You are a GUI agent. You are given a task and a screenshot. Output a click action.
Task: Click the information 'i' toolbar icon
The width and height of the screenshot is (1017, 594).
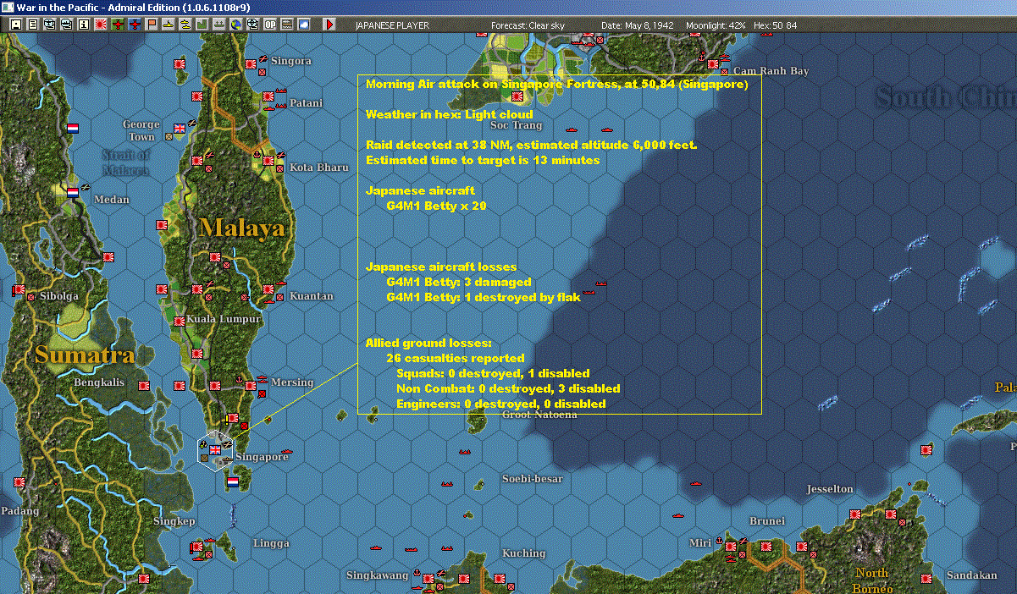tap(83, 25)
